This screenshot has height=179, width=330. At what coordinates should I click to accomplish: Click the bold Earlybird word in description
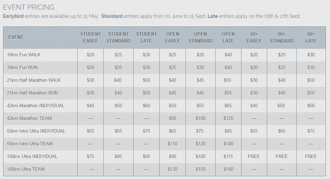(13, 16)
